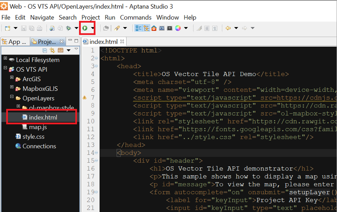Open the Navigate menu
337x212 pixels.
42,18
